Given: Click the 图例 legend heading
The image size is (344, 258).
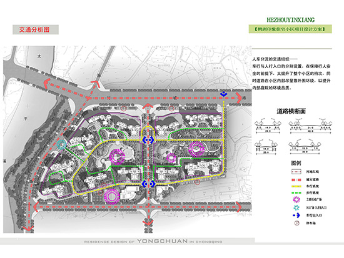Looking at the screenshot, I should (296, 163).
